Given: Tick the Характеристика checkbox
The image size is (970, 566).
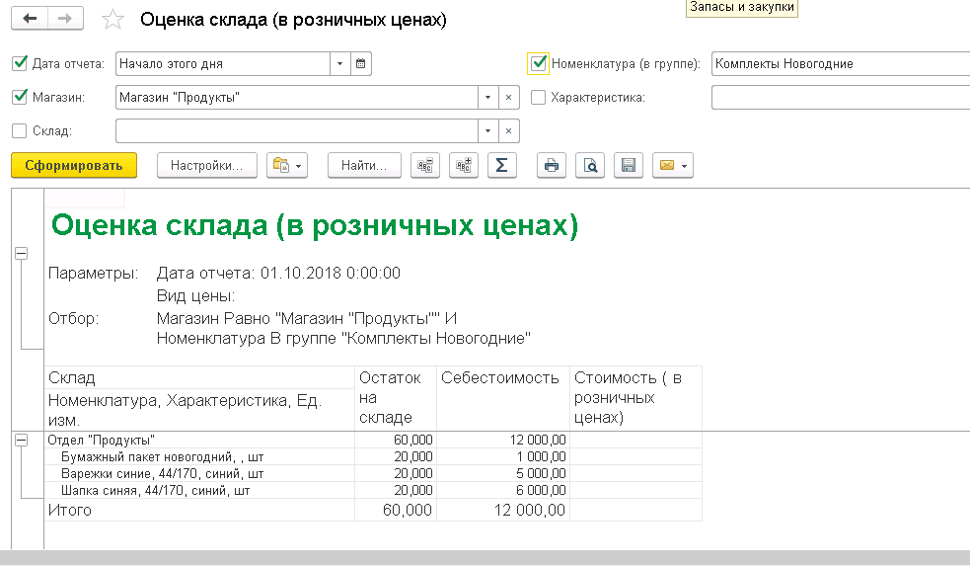Looking at the screenshot, I should coord(538,98).
